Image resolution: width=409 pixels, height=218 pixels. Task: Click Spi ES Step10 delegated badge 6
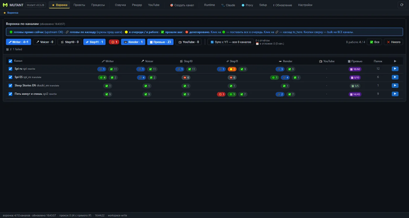(x=186, y=78)
